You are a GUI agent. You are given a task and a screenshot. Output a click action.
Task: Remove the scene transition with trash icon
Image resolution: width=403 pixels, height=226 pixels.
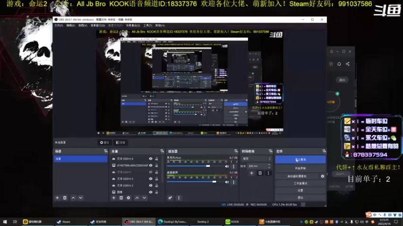click(260, 173)
